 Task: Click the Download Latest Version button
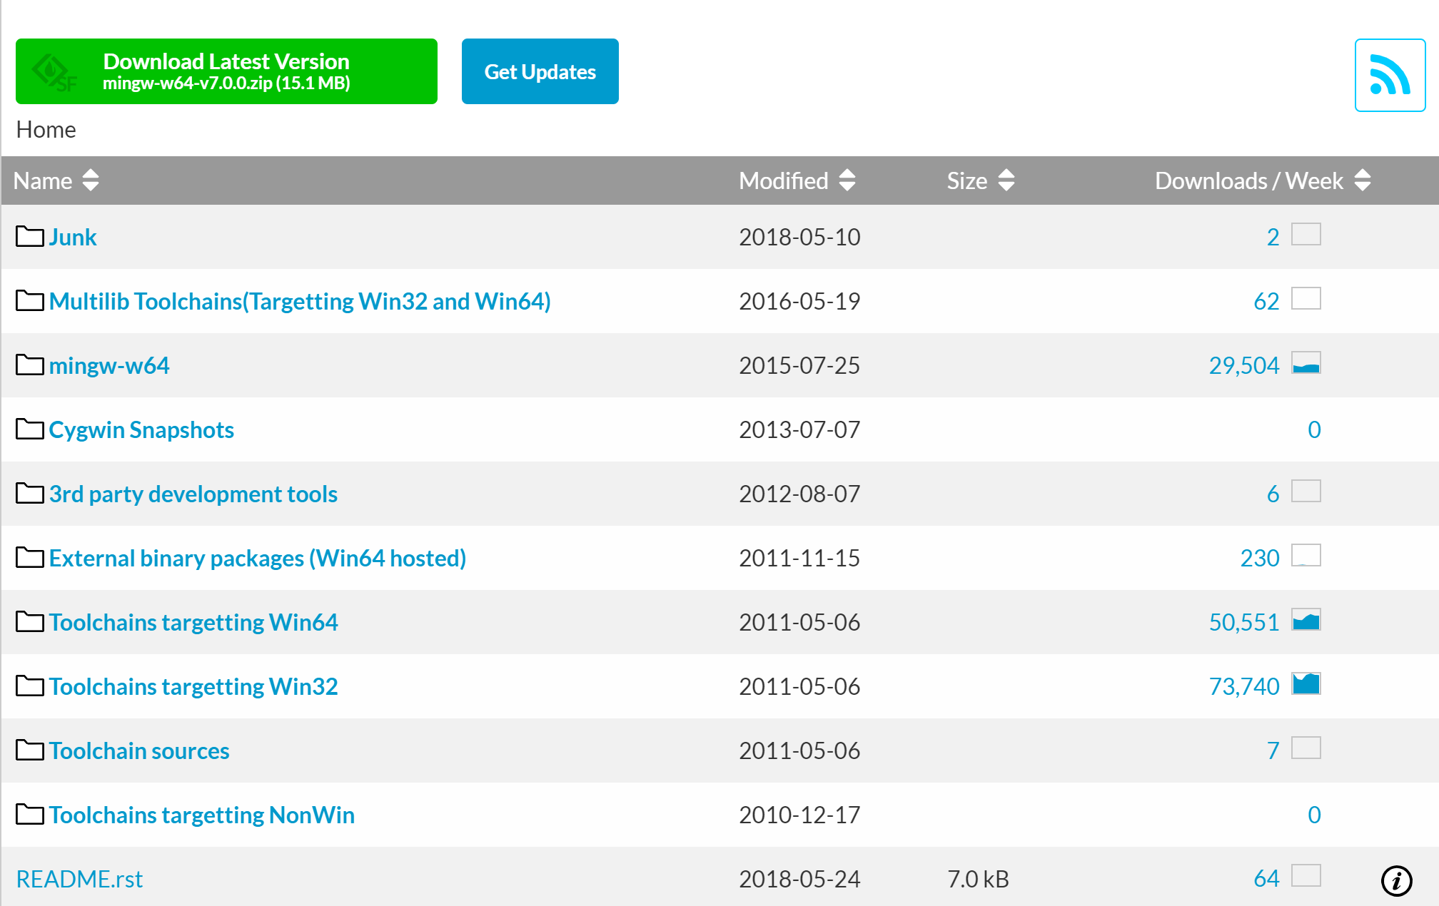[x=226, y=71]
